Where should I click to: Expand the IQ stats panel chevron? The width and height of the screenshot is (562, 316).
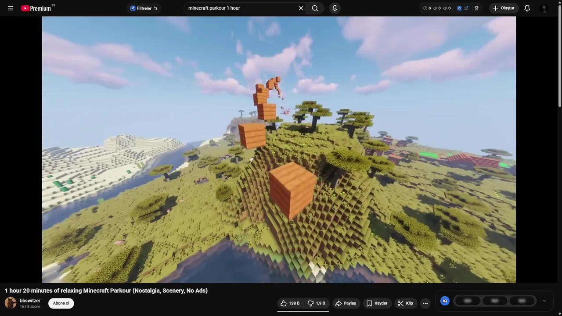click(544, 301)
